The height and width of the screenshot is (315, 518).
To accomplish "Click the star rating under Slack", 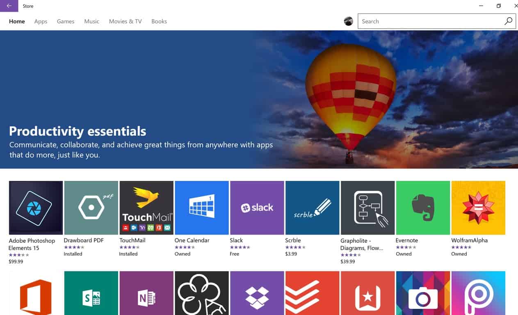I will point(240,247).
